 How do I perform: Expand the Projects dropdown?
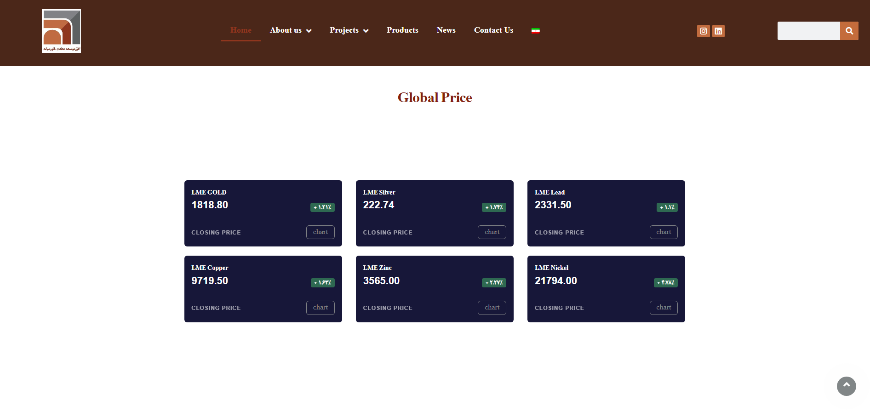tap(349, 30)
